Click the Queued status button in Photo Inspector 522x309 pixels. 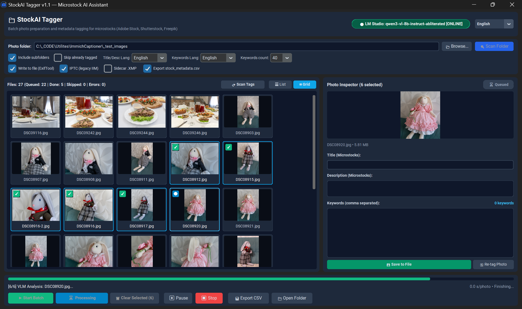(x=498, y=85)
